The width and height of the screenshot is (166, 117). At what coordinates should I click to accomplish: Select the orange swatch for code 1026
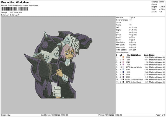(x=123, y=57)
